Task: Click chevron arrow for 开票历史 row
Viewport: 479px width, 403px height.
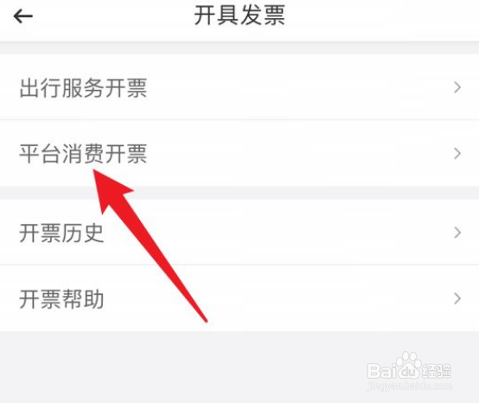Action: 457,233
